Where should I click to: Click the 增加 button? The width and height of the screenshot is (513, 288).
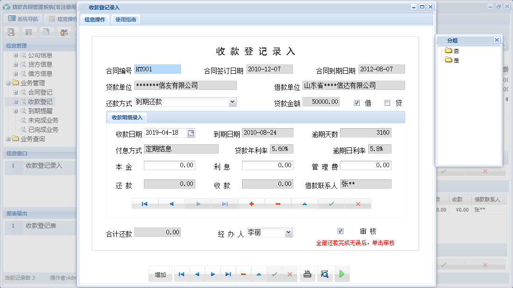point(160,274)
